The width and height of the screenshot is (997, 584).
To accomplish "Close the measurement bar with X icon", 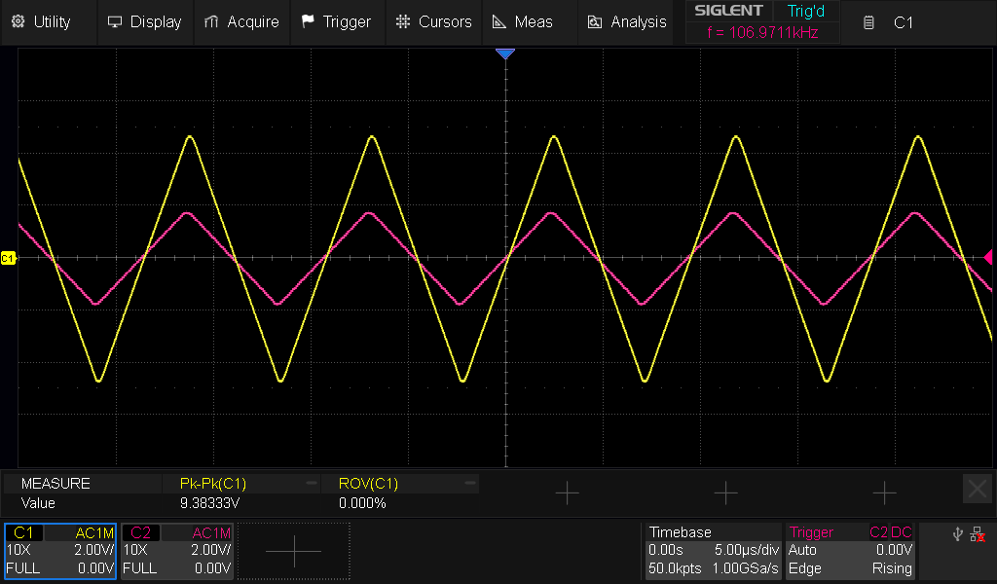I will point(978,490).
